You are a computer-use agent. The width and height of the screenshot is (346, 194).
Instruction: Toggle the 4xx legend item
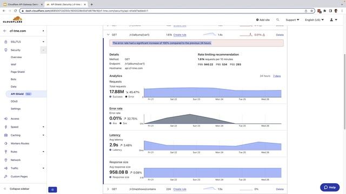(x=113, y=123)
